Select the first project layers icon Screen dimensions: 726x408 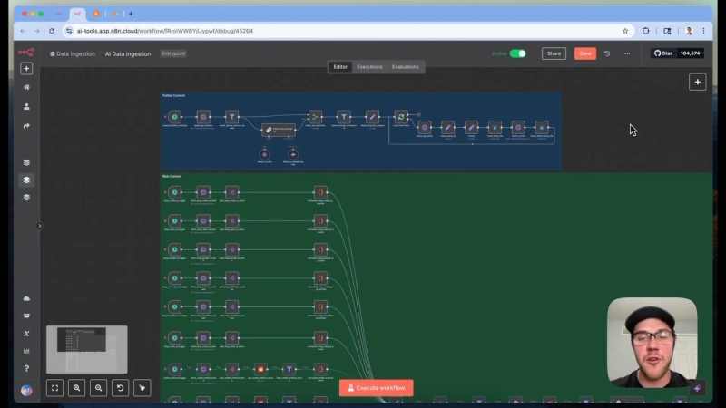(26, 162)
